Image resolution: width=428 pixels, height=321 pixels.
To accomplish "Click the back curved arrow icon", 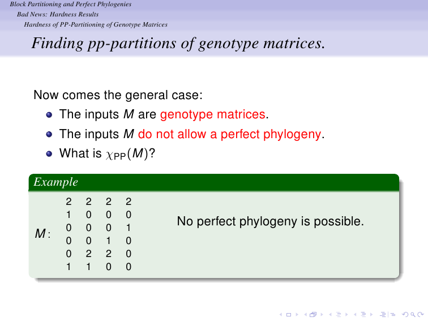I will 405,314.
